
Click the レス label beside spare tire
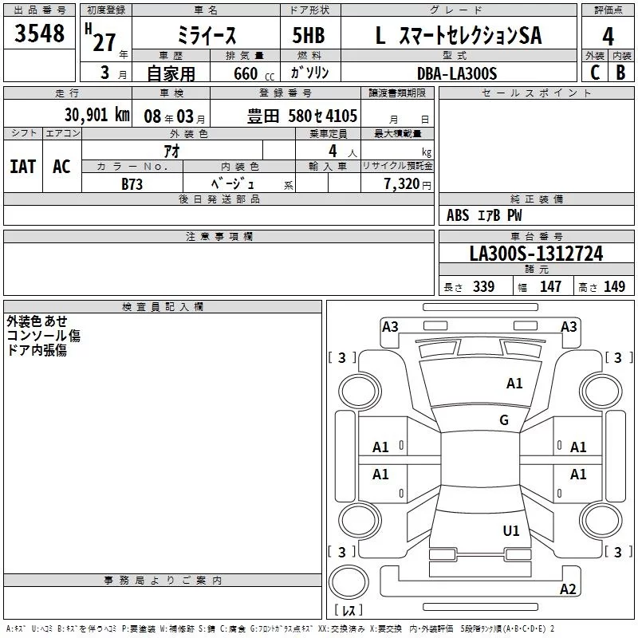pos(349,610)
